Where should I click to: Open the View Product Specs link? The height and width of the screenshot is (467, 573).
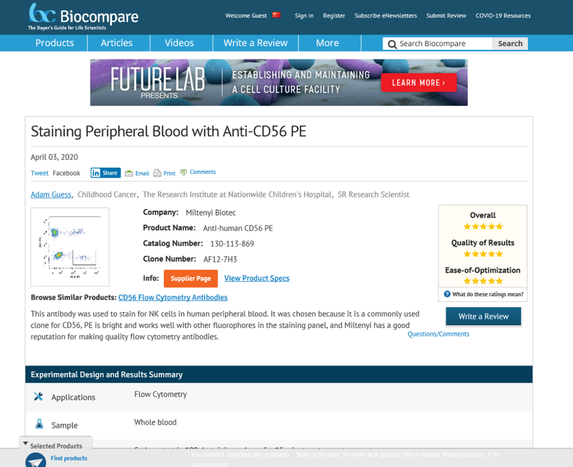tap(257, 278)
